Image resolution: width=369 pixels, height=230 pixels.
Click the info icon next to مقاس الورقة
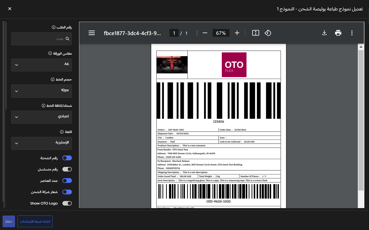point(50,53)
